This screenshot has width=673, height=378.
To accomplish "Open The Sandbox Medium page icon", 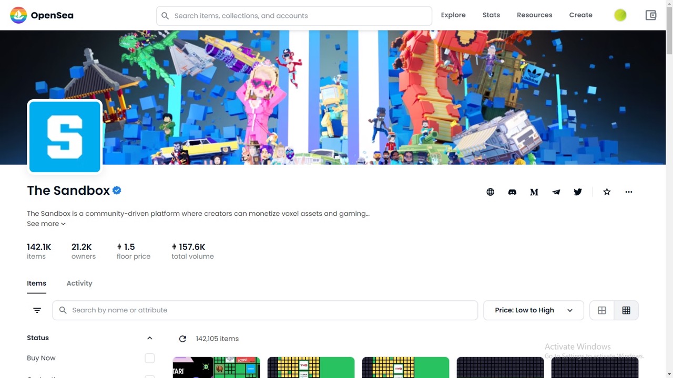I will click(x=534, y=192).
